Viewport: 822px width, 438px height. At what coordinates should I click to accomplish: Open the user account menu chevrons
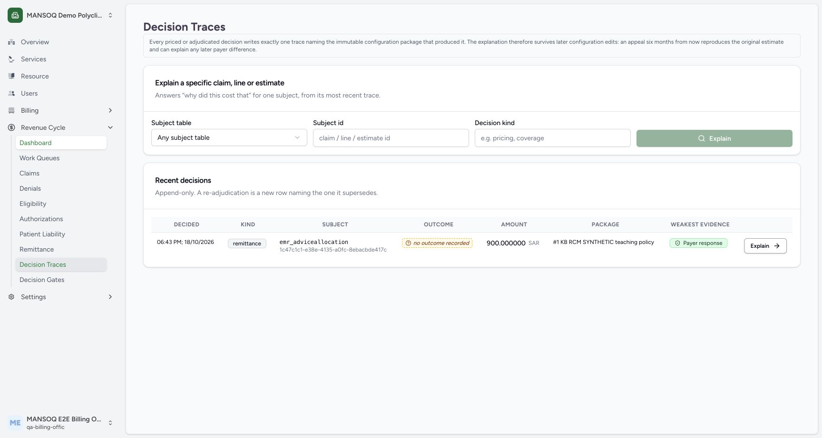tap(110, 423)
